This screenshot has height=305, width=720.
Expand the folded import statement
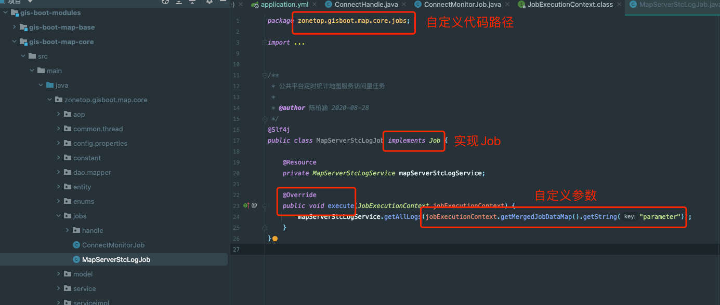pyautogui.click(x=299, y=43)
